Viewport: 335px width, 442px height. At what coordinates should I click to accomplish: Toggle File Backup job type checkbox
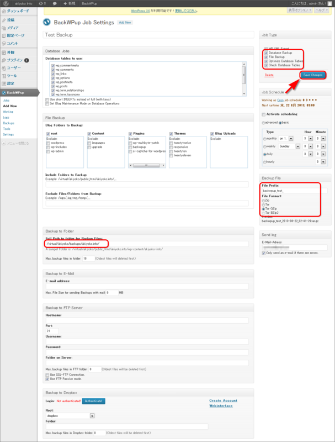tap(267, 57)
